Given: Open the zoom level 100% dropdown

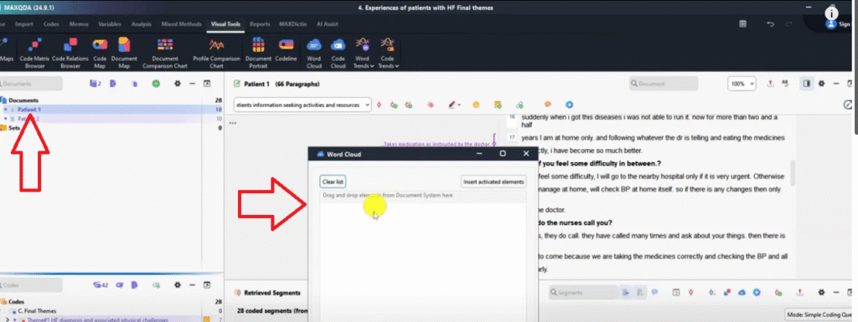Looking at the screenshot, I should (x=742, y=84).
